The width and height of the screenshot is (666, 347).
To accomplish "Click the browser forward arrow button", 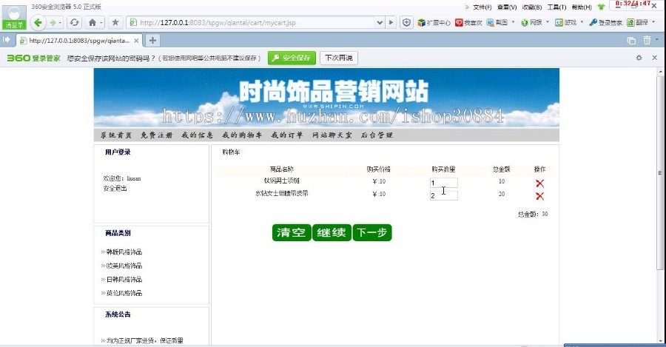I will pyautogui.click(x=53, y=22).
